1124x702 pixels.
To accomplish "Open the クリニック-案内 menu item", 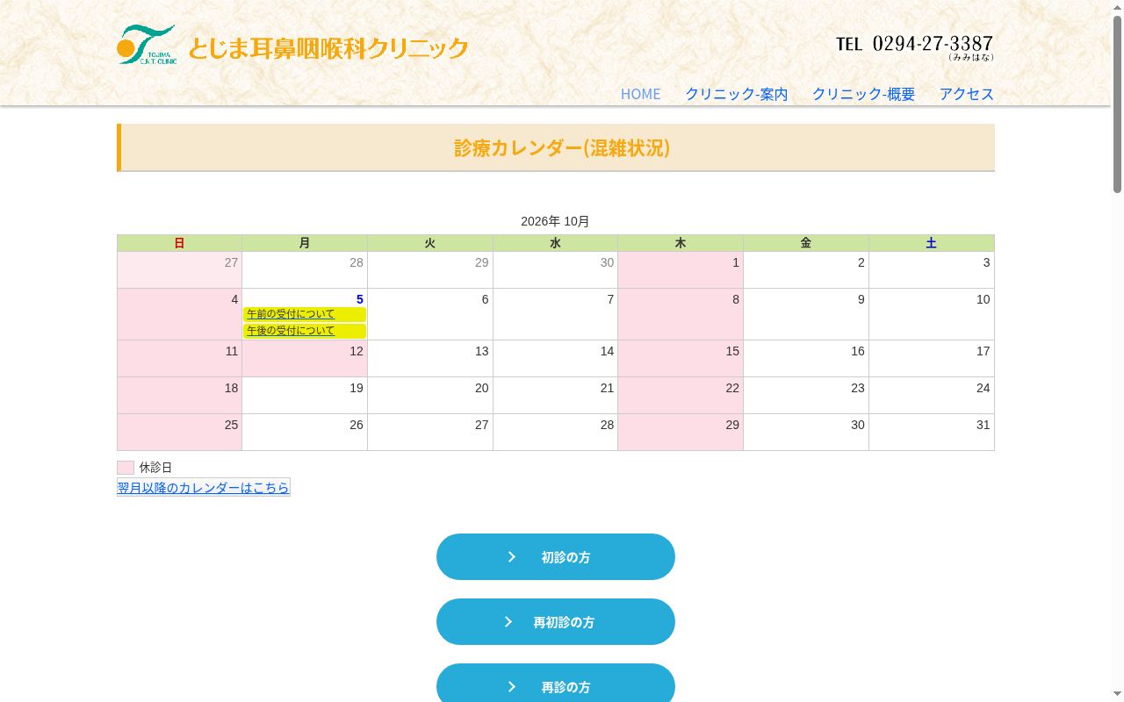I will [x=737, y=94].
